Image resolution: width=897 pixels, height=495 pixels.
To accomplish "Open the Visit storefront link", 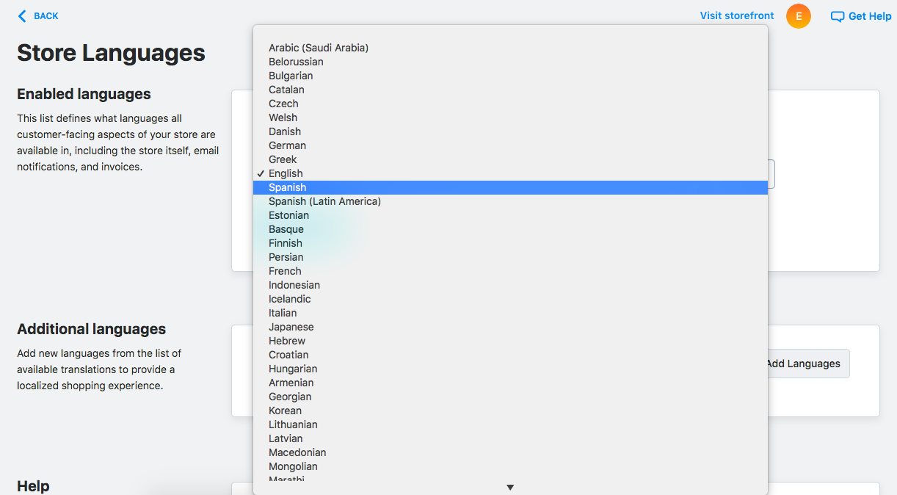I will pyautogui.click(x=736, y=15).
